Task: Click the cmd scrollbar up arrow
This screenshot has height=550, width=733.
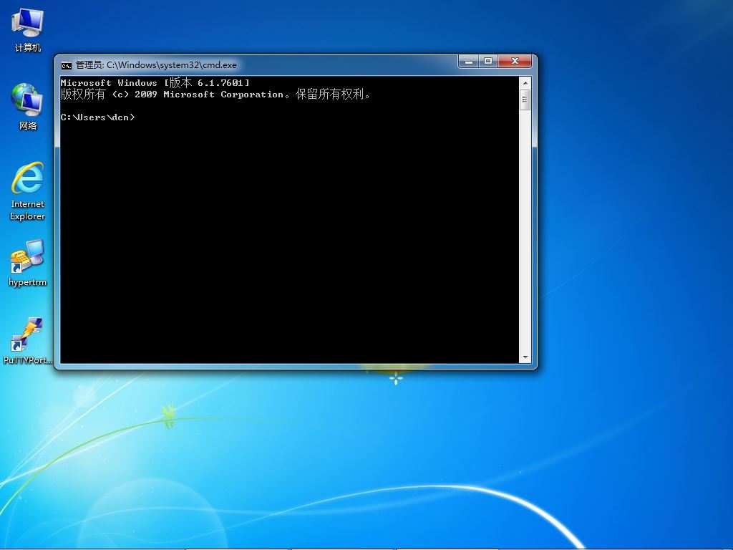Action: click(525, 83)
